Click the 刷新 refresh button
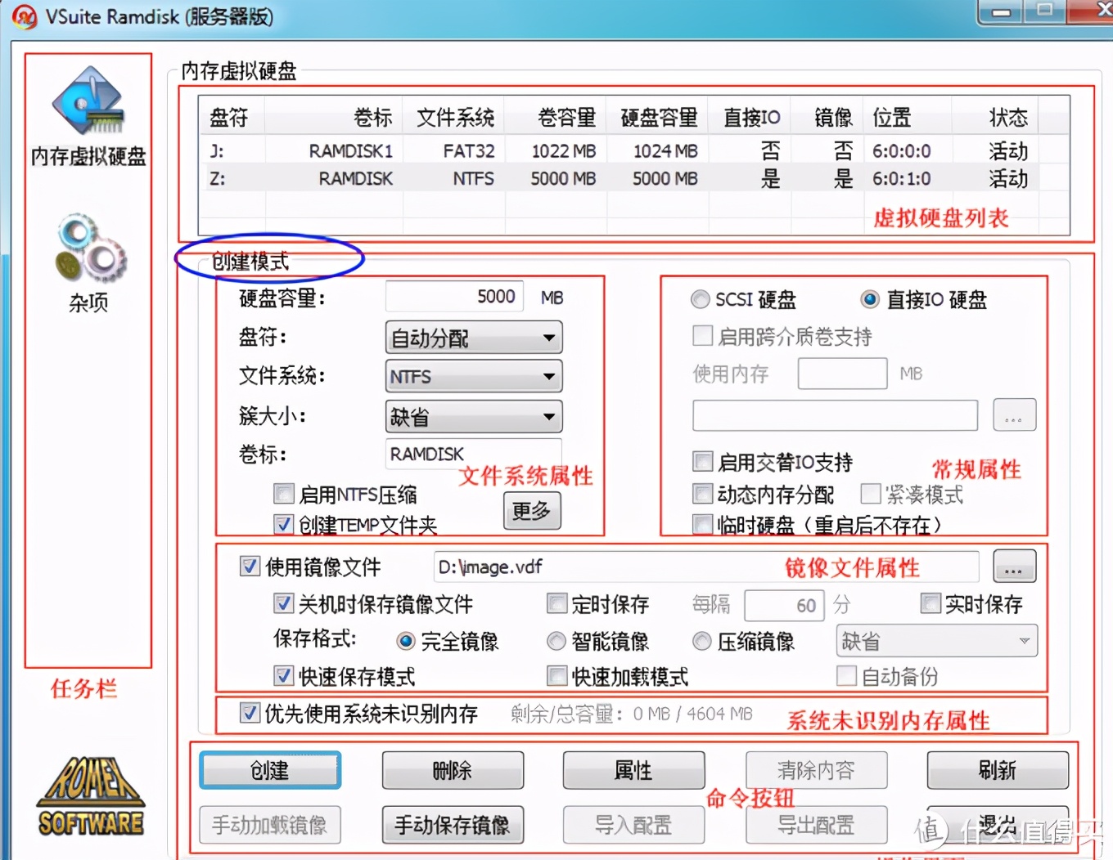The width and height of the screenshot is (1113, 860). [998, 769]
